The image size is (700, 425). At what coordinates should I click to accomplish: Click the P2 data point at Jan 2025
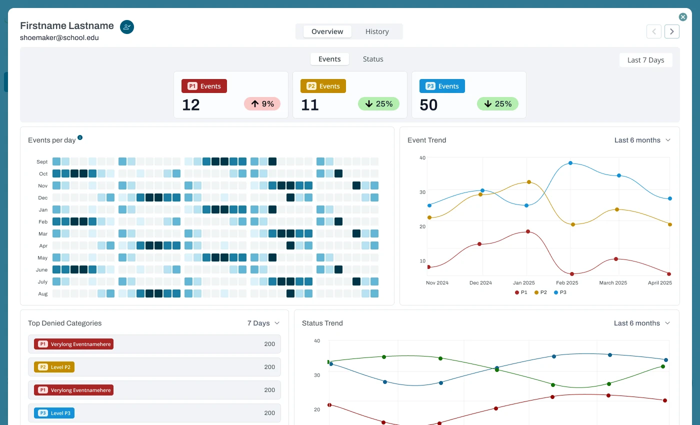528,182
